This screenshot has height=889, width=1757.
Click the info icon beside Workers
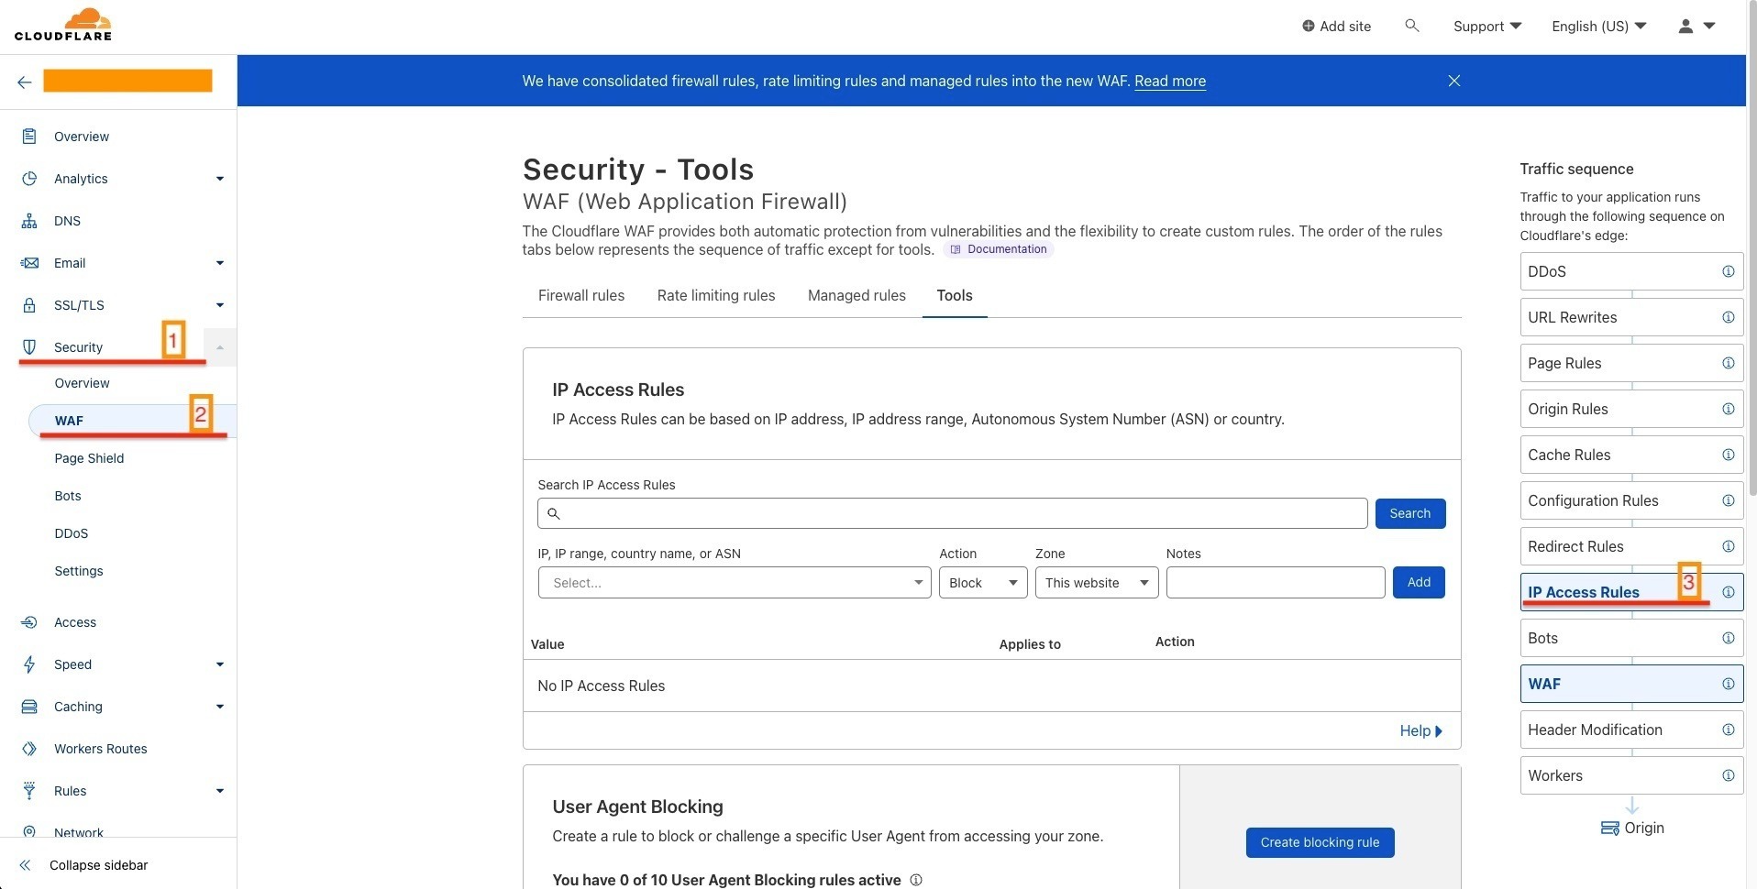point(1728,775)
